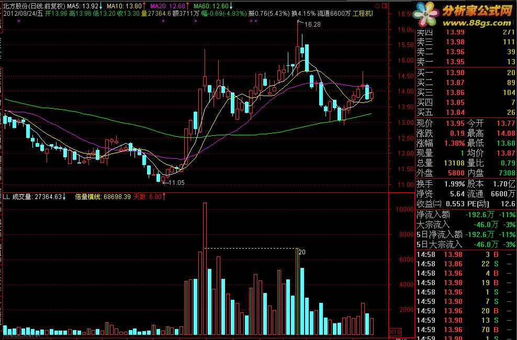517x340 pixels.
Task: Click the 11.05 low price marker
Action: pos(176,183)
